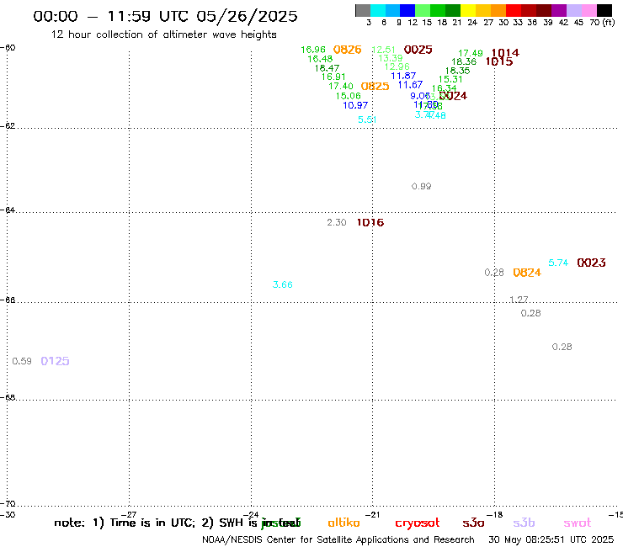Click the green value 15.31
The height and width of the screenshot is (547, 623).
point(450,79)
